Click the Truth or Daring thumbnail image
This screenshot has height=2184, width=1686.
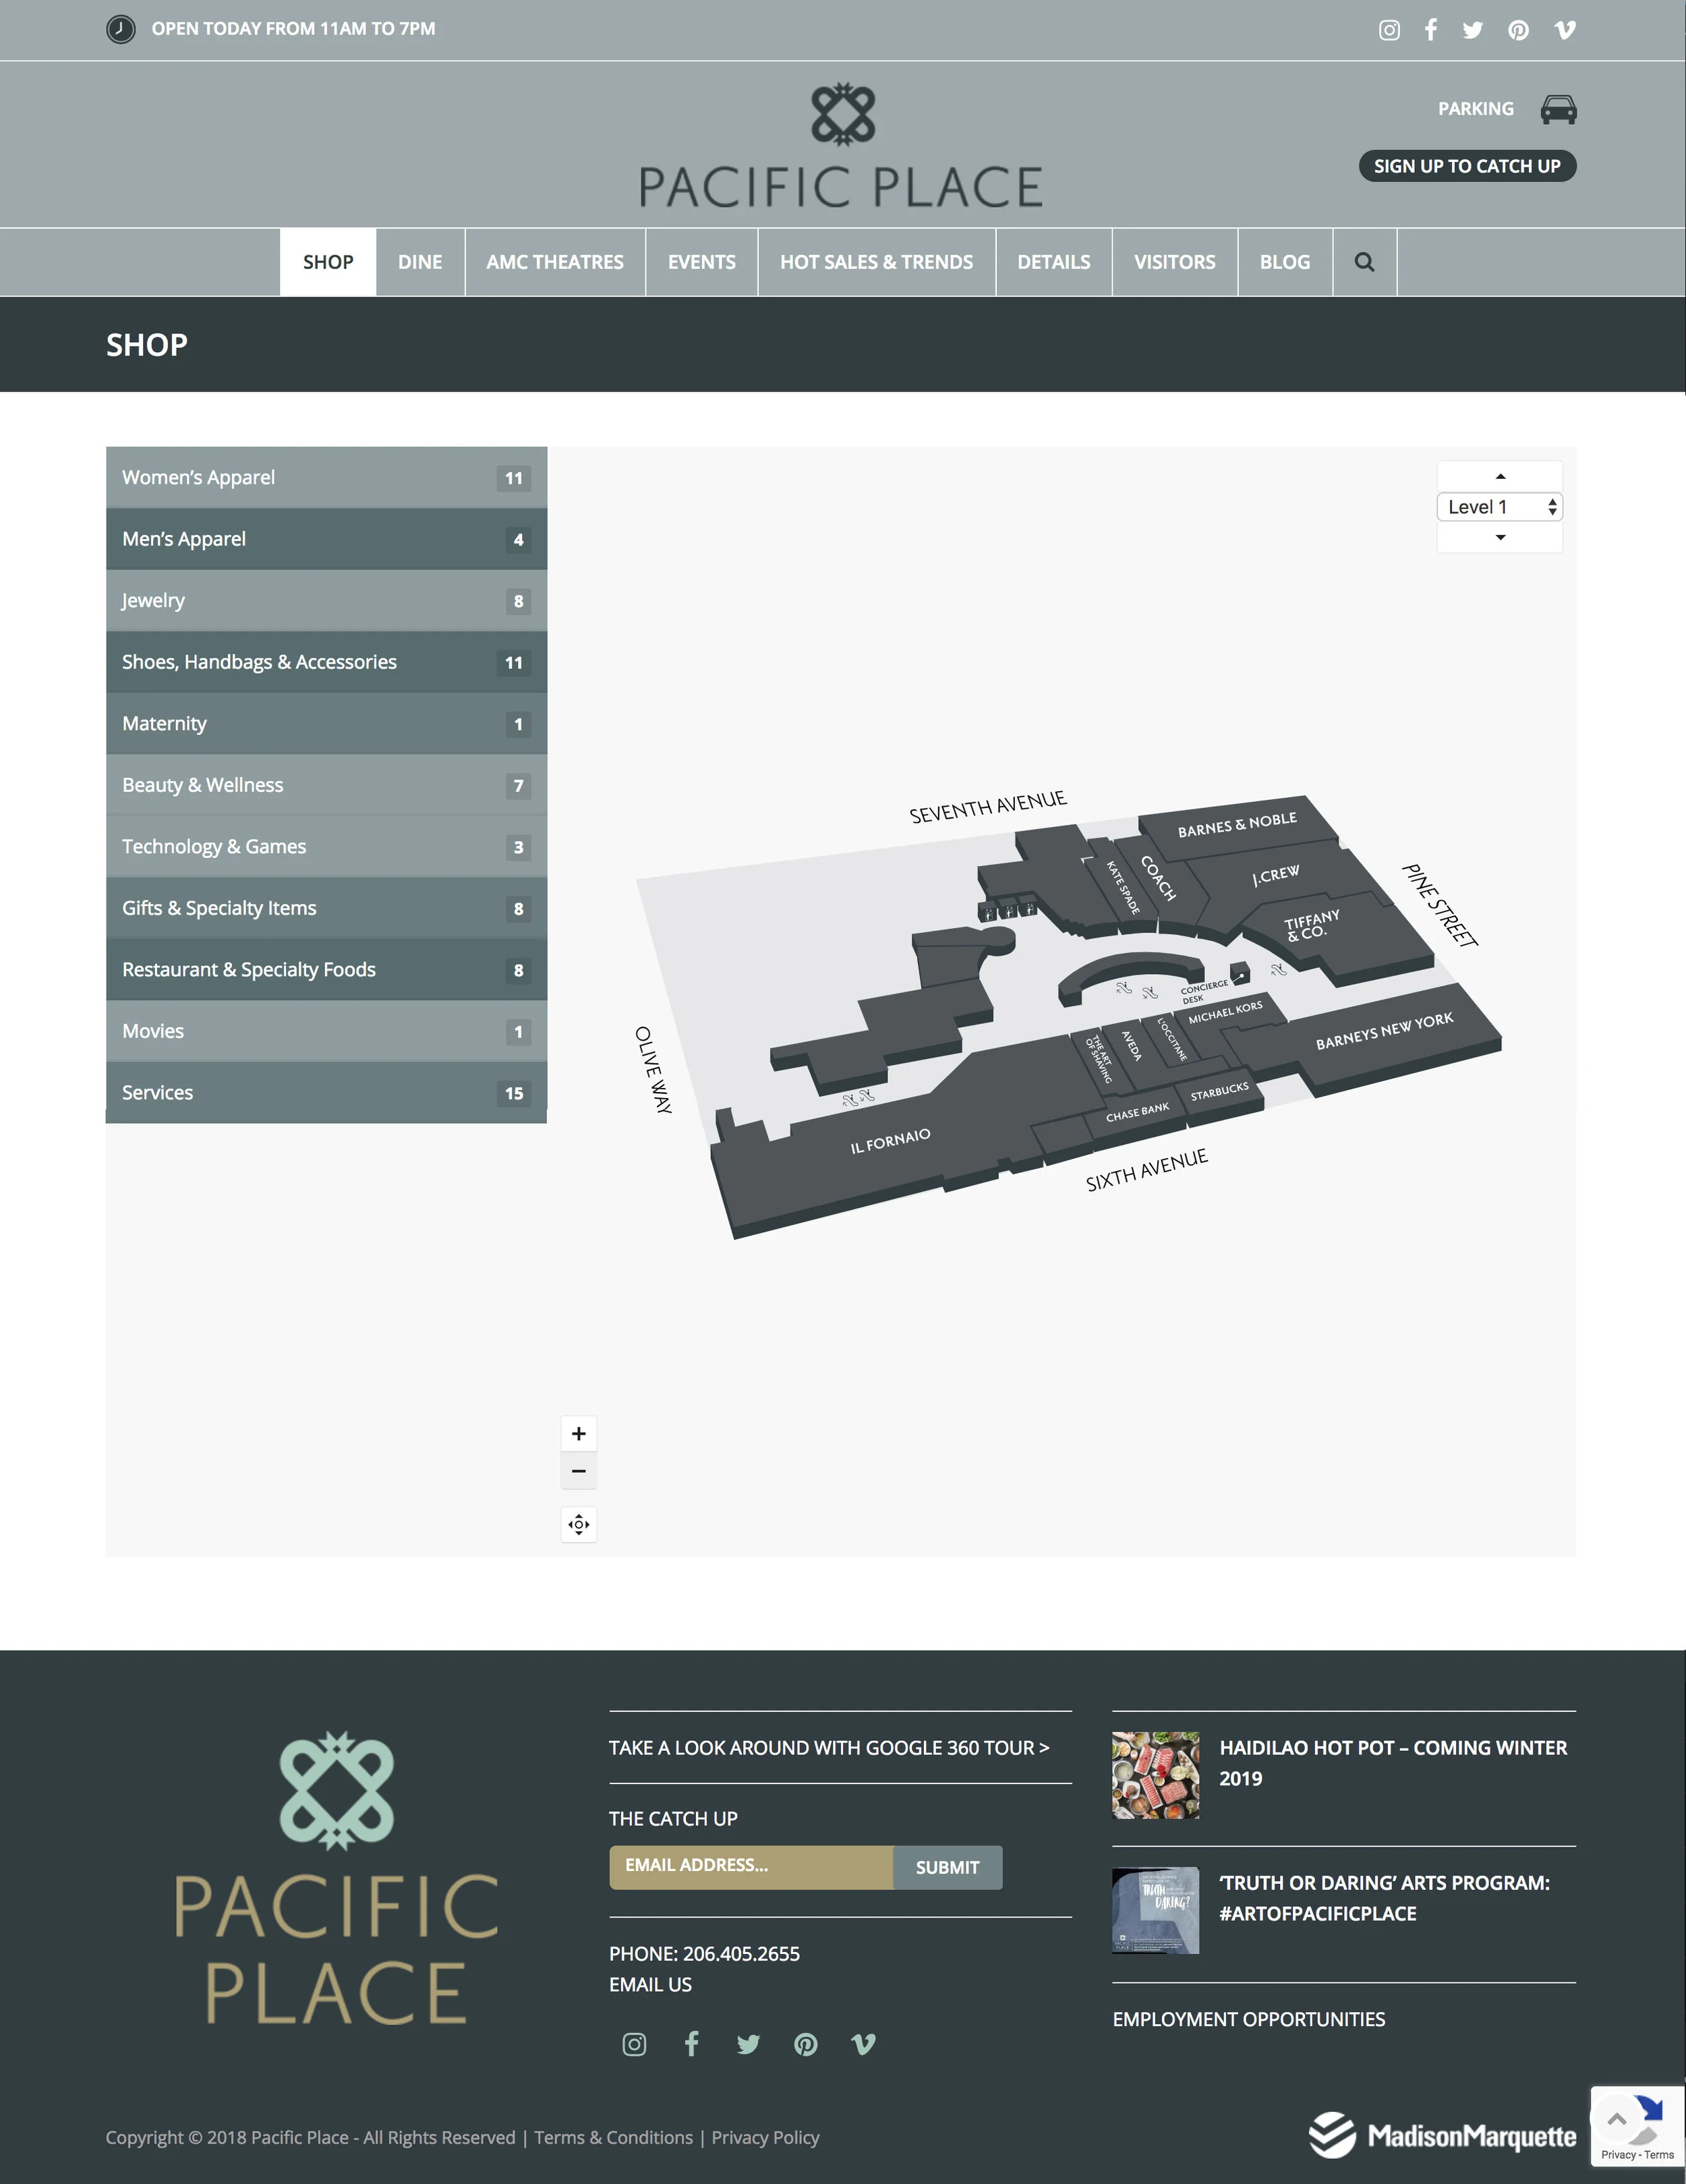coord(1156,1910)
